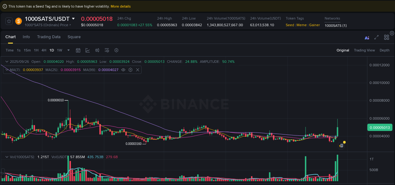The image size is (395, 185).
Task: Collapse the Vol(1000SATS) volume panel
Action: tap(6, 157)
